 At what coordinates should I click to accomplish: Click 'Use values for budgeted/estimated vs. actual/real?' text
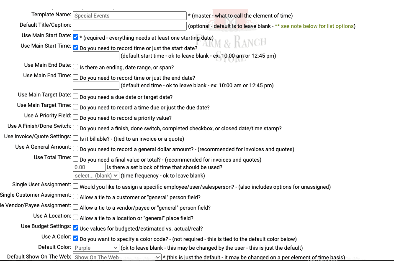(x=141, y=229)
